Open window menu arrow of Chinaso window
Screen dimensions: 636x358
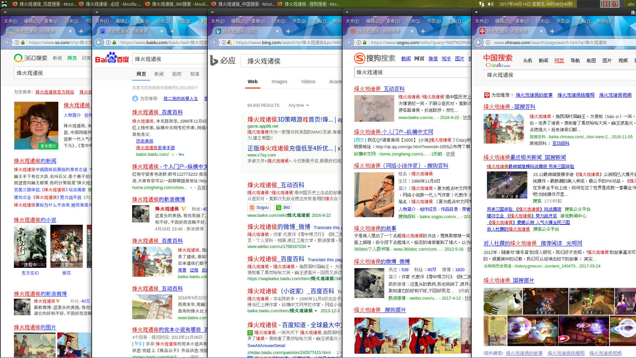[476, 13]
